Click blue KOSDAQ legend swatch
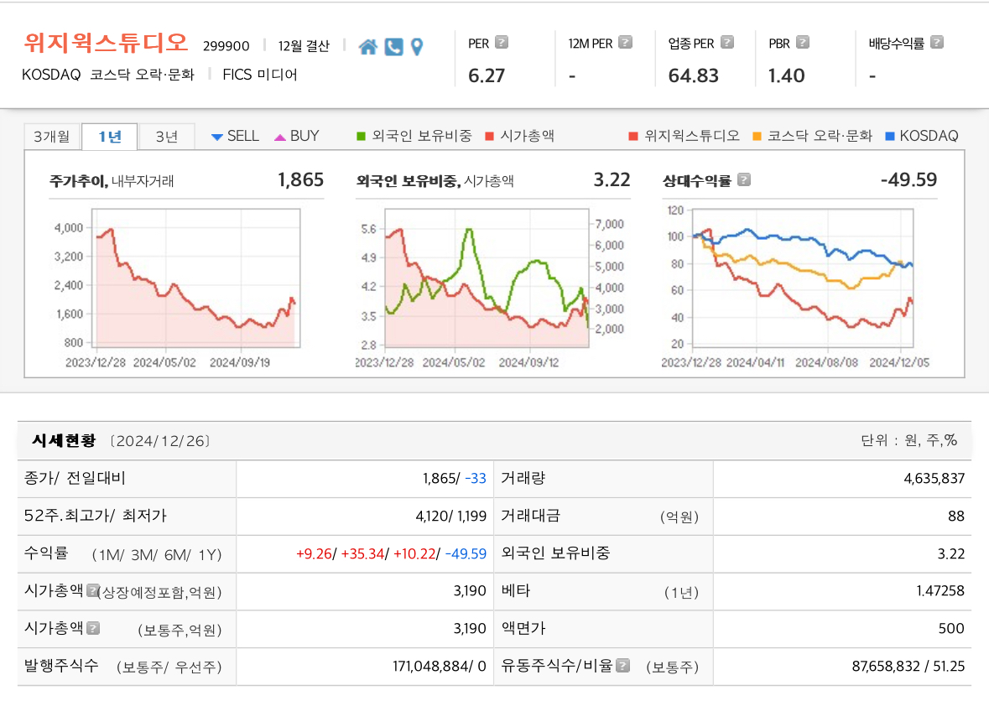Viewport: 989px width, 701px height. [x=890, y=136]
